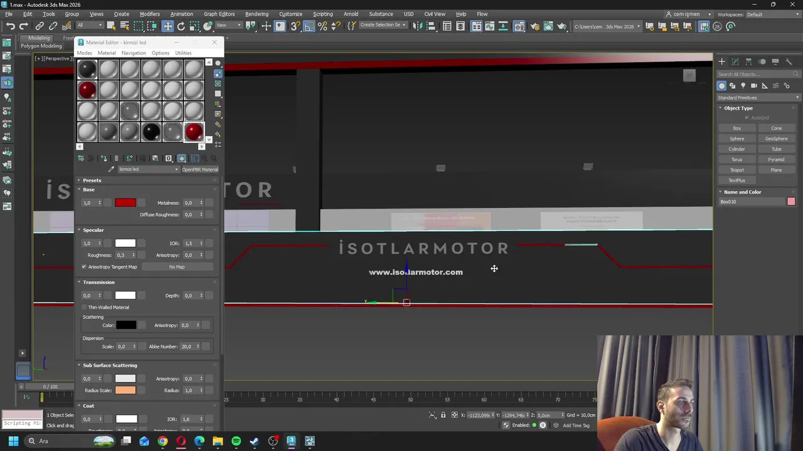Toggle the Selection Filter 'All' dropdown

click(90, 26)
